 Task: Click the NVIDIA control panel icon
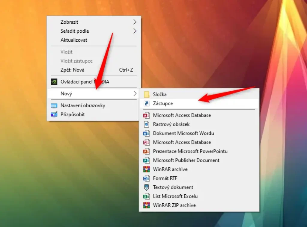click(x=54, y=82)
